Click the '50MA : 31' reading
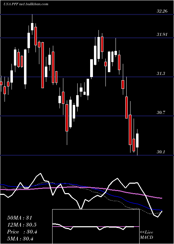The width and height of the screenshot is (174, 244). coord(19,218)
